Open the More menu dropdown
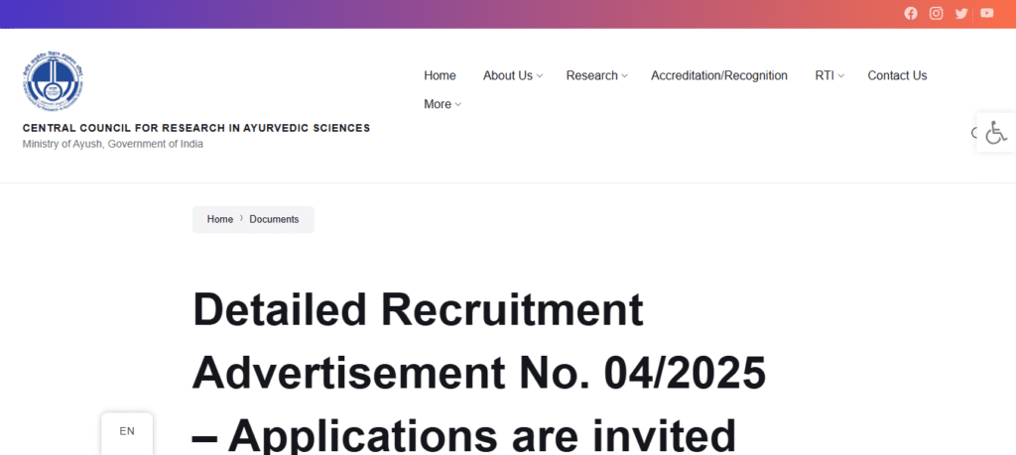This screenshot has height=455, width=1016. (x=443, y=104)
